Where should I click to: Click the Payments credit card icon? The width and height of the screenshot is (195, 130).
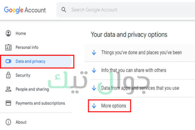(8, 103)
